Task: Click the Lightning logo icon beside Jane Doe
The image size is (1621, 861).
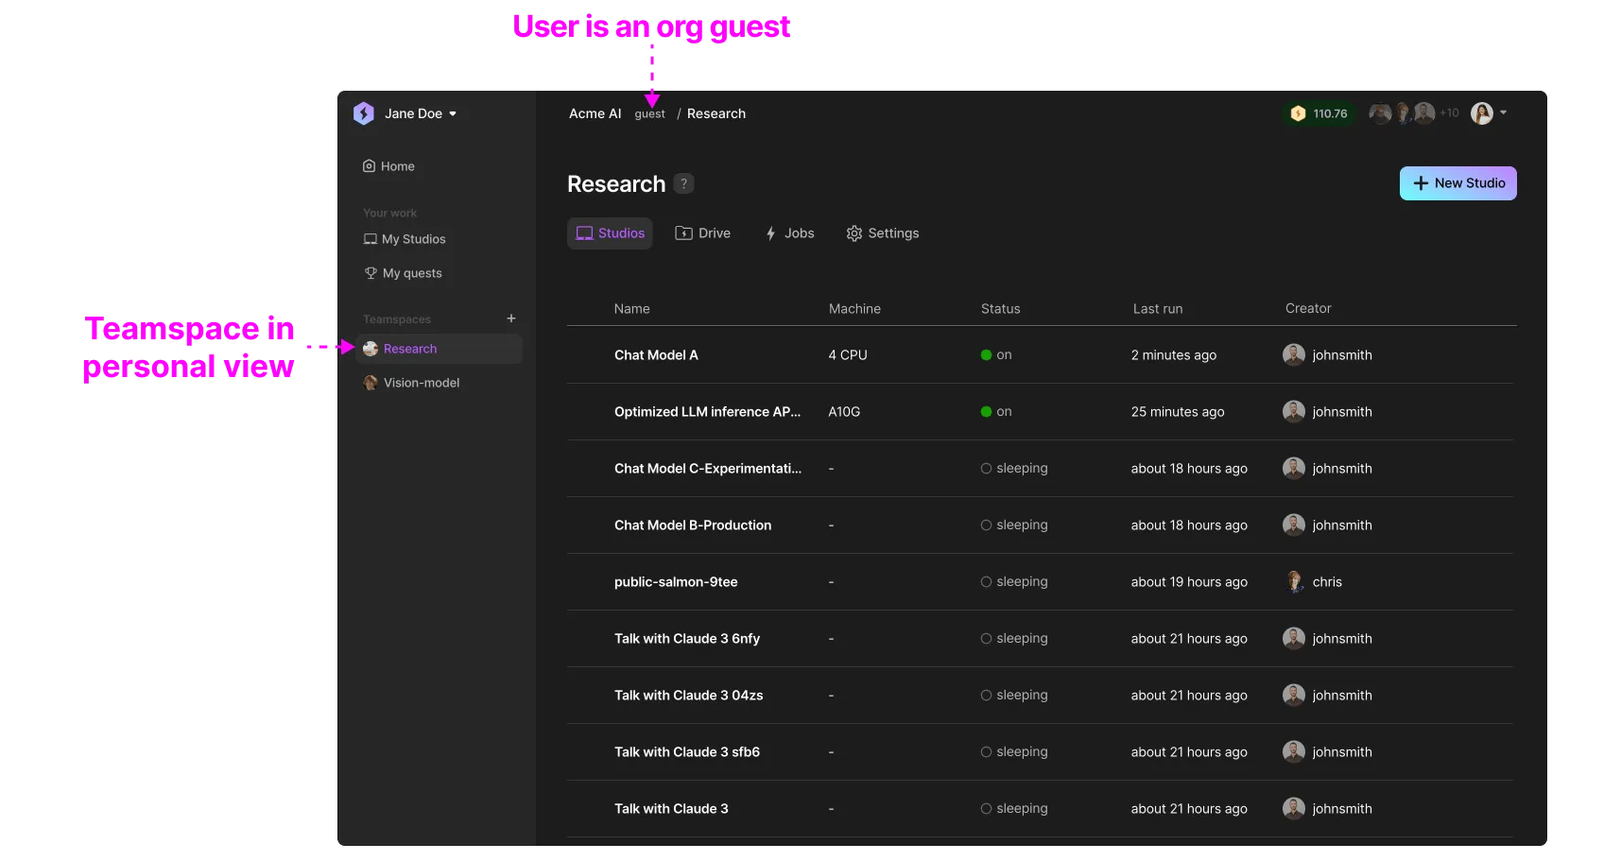Action: tap(364, 113)
